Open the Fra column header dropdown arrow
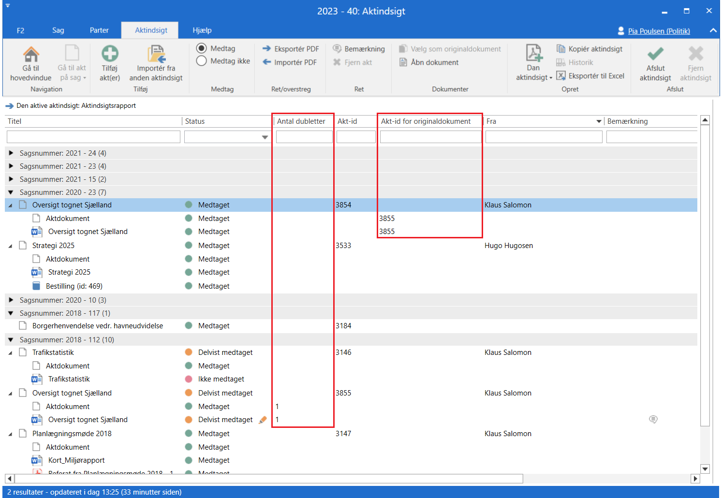722x498 pixels. click(599, 121)
